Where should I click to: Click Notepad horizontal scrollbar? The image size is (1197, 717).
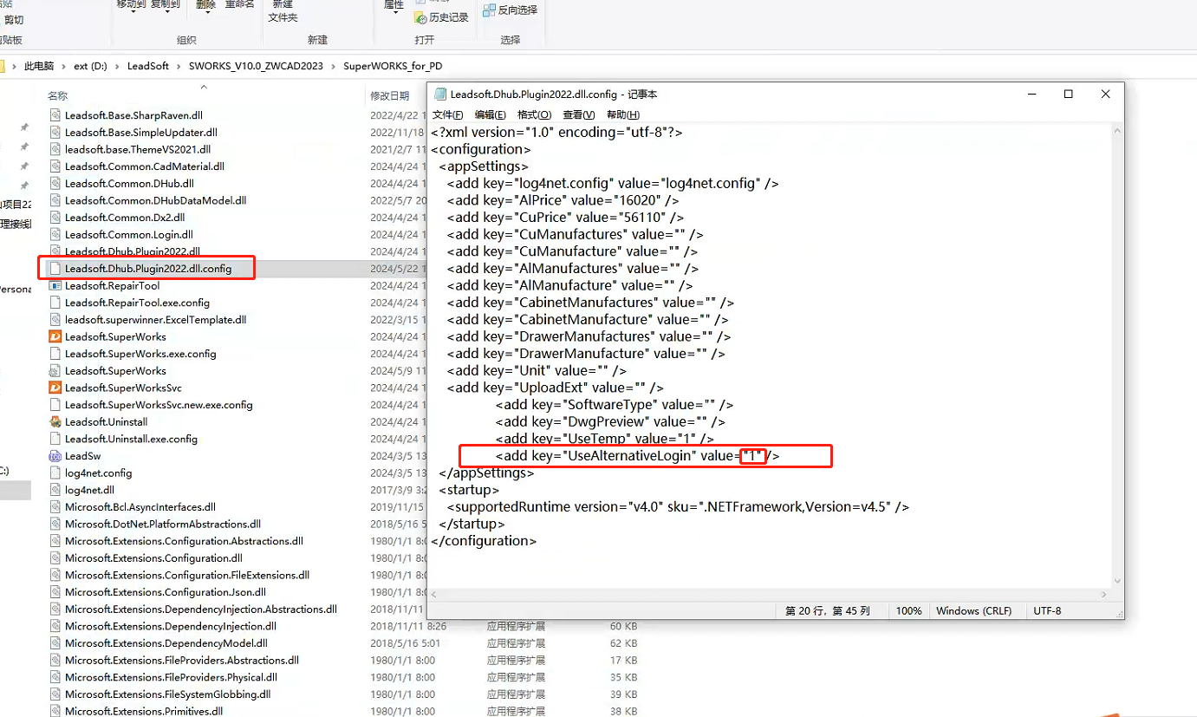(768, 595)
